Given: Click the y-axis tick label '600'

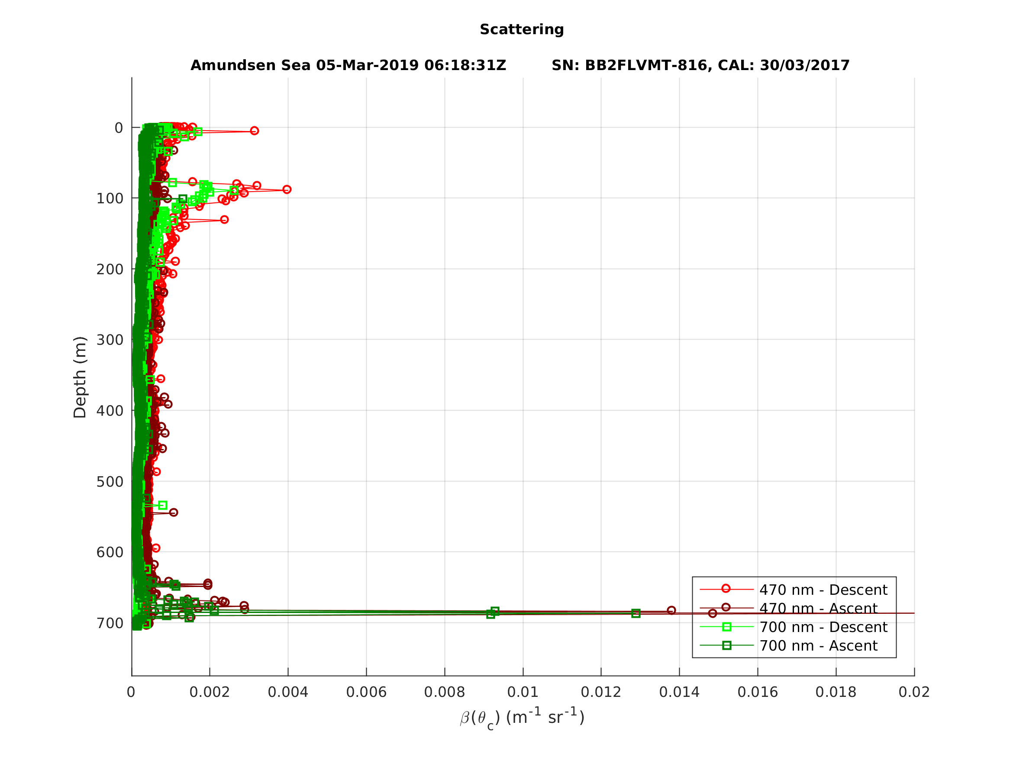Looking at the screenshot, I should 110,552.
